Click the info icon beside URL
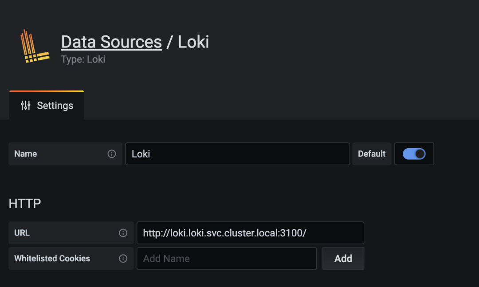Viewport: 479px width, 287px height. pos(123,233)
